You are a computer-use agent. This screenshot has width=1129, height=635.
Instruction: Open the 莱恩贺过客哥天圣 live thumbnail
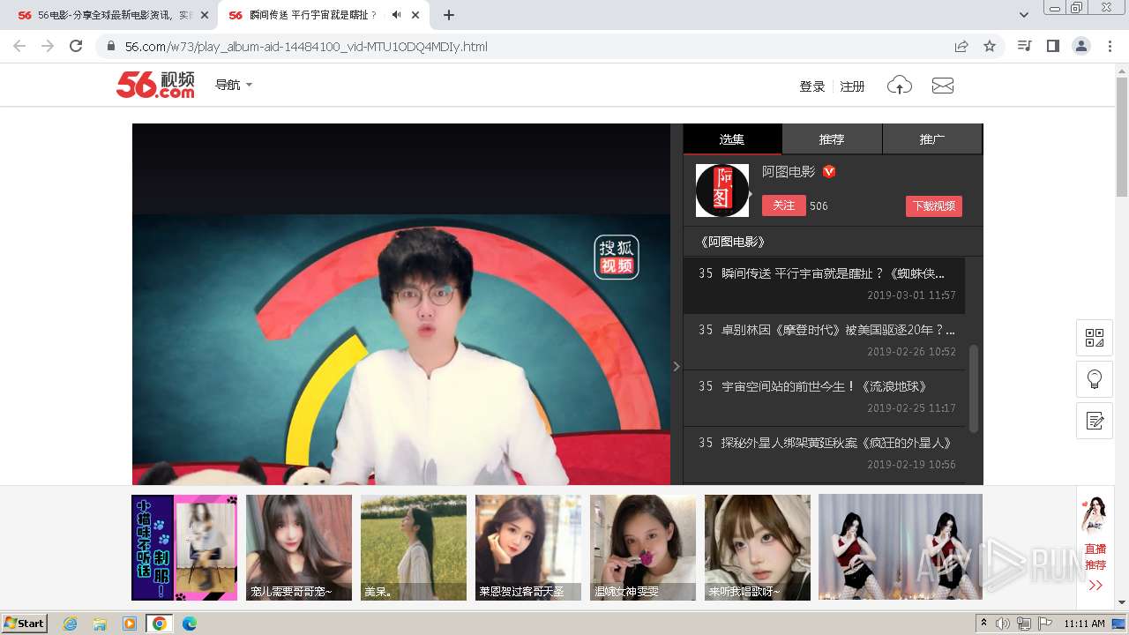coord(528,548)
